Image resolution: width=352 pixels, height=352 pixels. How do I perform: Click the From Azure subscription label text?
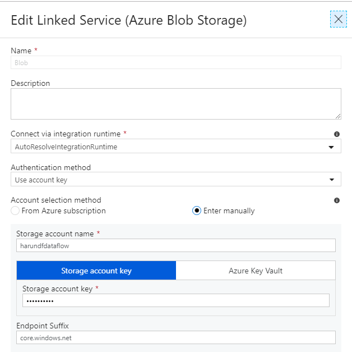point(63,211)
